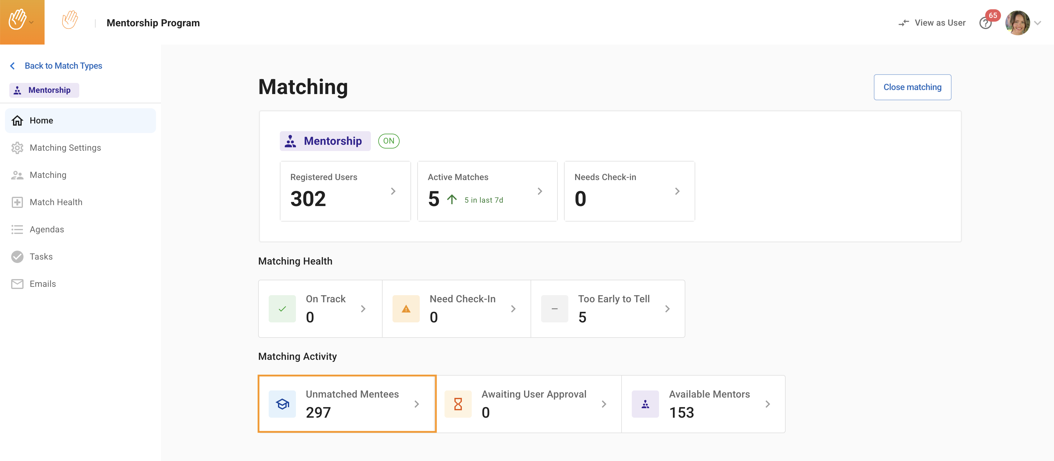
Task: Click the ON status badge
Action: coord(388,141)
